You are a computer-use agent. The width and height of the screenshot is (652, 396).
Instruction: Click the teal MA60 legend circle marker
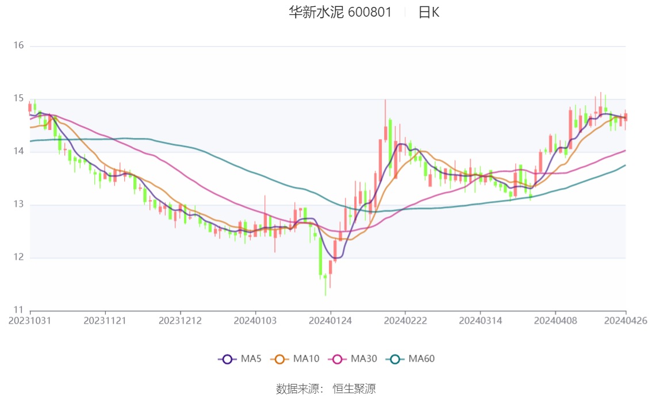point(395,359)
